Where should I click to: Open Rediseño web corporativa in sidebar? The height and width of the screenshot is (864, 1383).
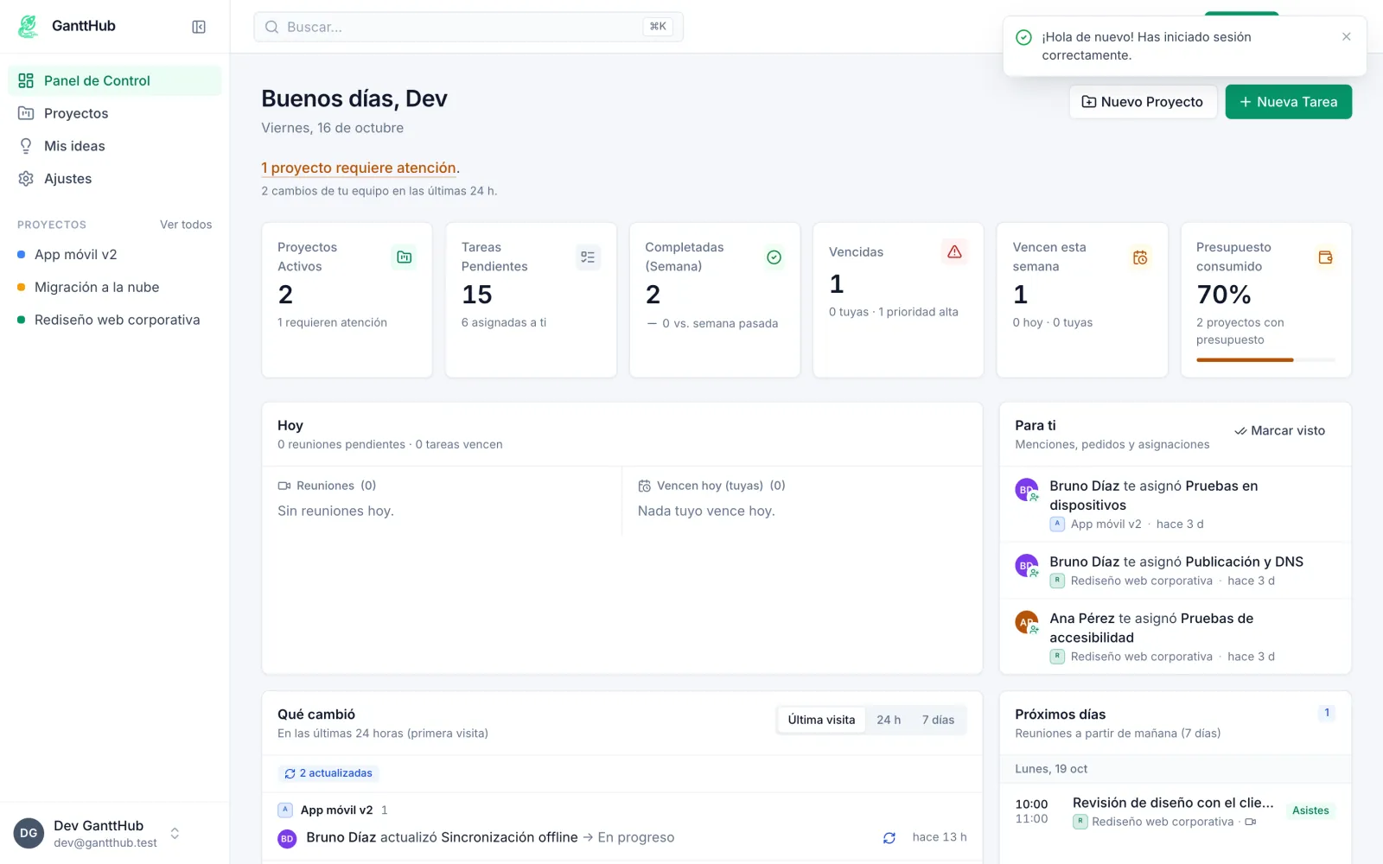114,320
